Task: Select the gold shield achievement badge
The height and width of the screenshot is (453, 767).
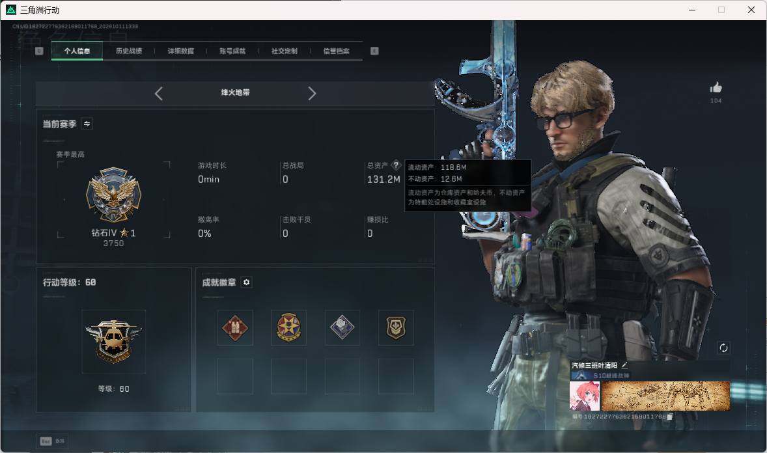Action: (397, 328)
